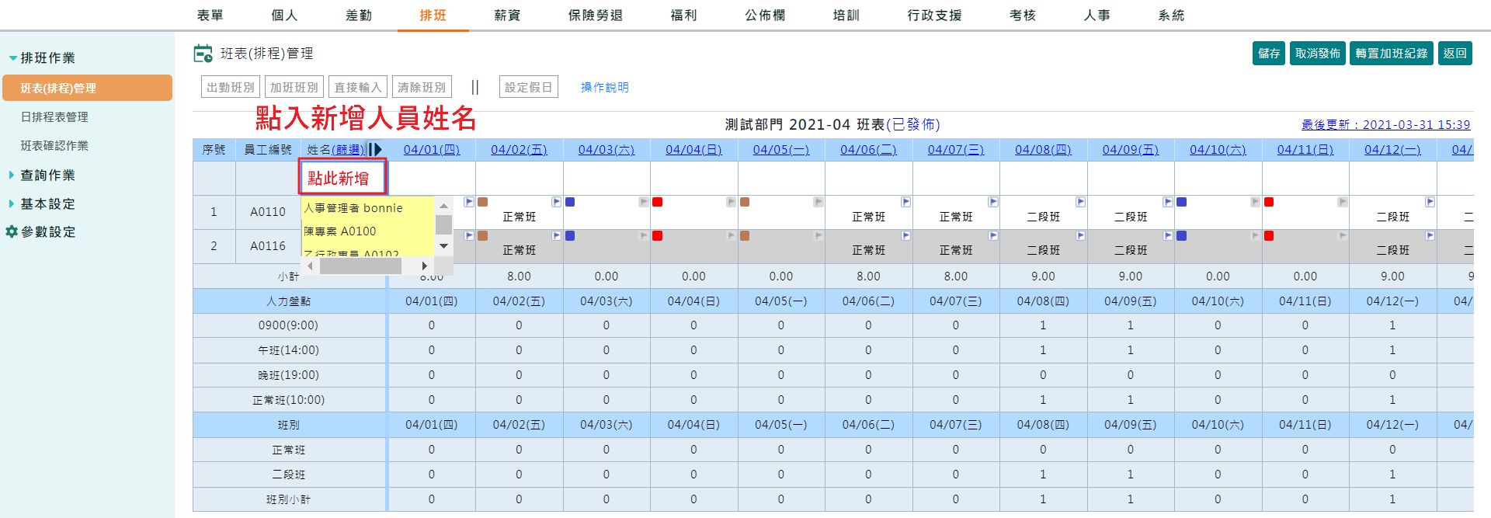Click the flag icon in row 1 under 04/06(二)

point(905,202)
